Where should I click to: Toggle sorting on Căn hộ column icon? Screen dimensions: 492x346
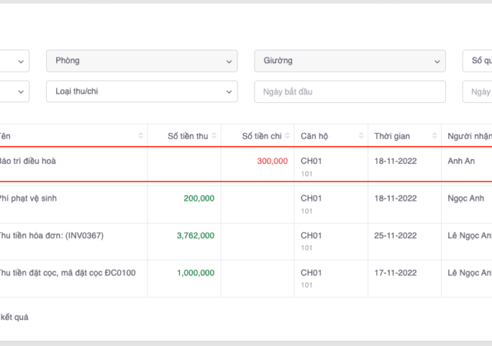coord(362,136)
